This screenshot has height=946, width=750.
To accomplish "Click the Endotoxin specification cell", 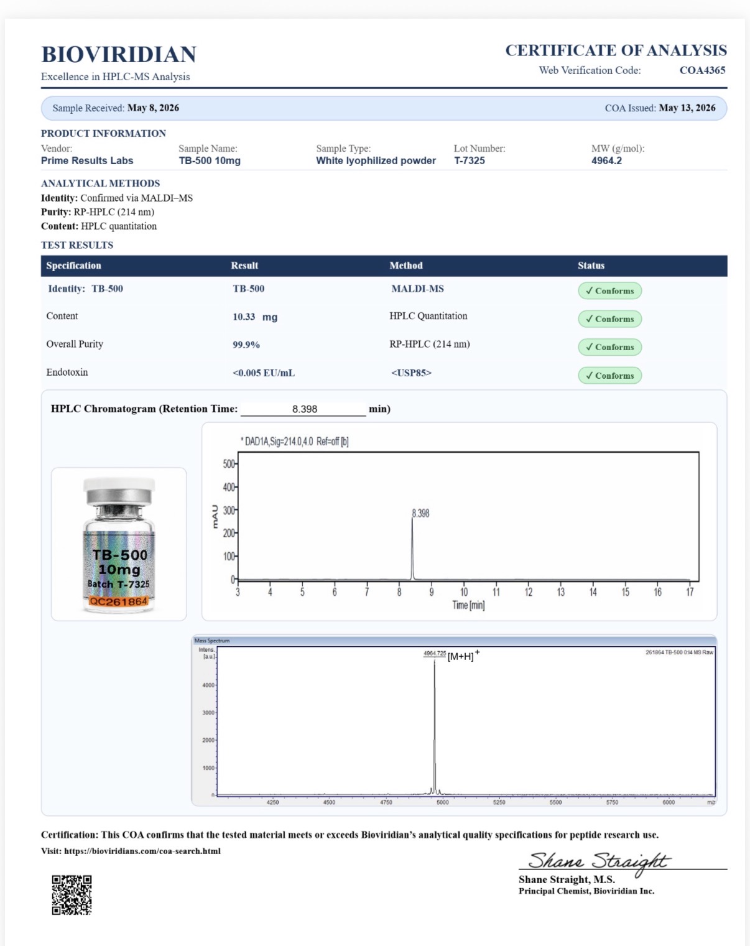I will pyautogui.click(x=67, y=373).
